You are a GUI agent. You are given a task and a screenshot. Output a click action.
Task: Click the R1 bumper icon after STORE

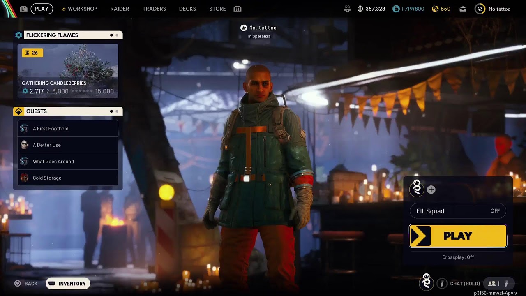pyautogui.click(x=237, y=9)
